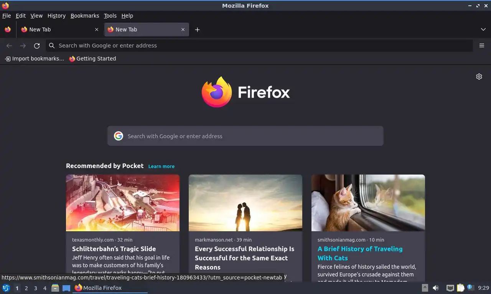Open the removable media tray icon
This screenshot has height=294, width=491.
point(425,288)
